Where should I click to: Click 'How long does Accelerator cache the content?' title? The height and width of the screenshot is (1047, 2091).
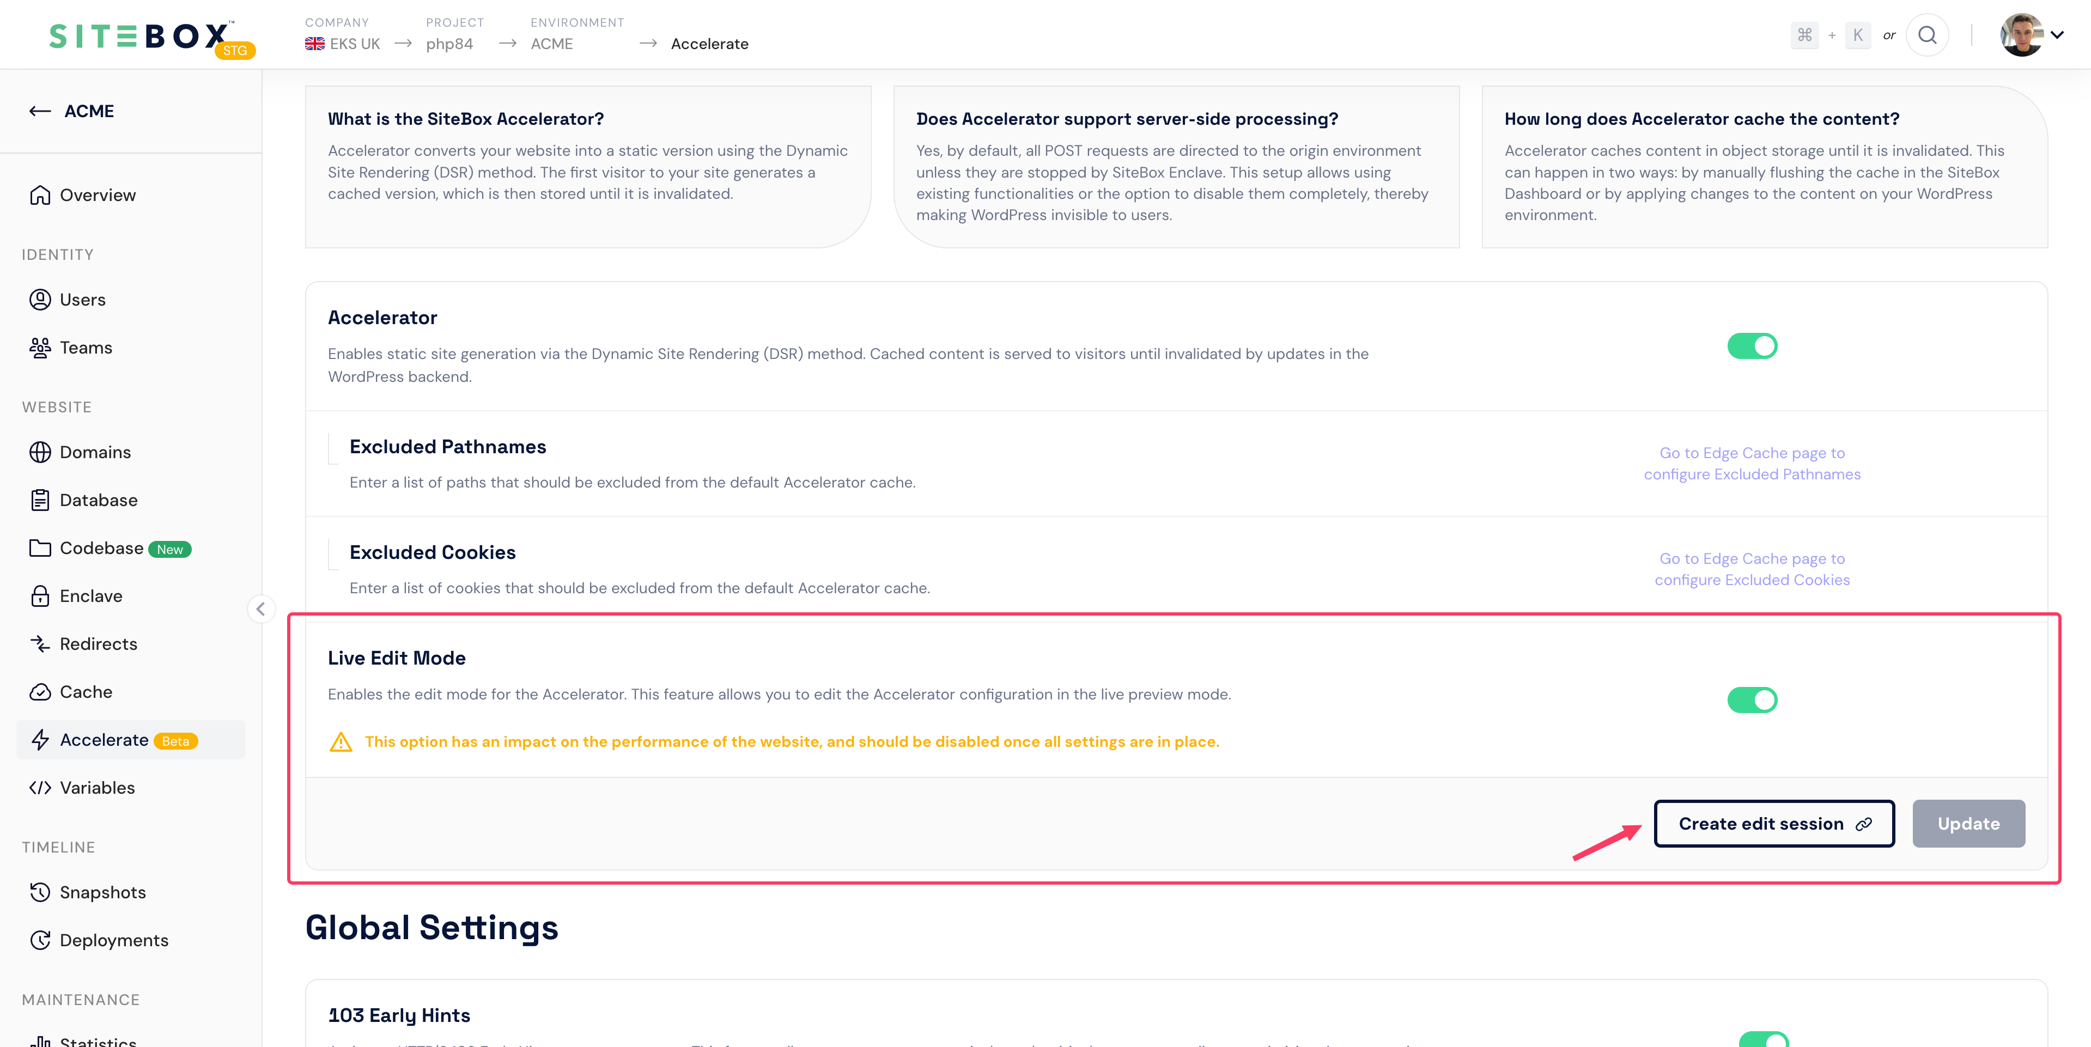tap(1701, 119)
